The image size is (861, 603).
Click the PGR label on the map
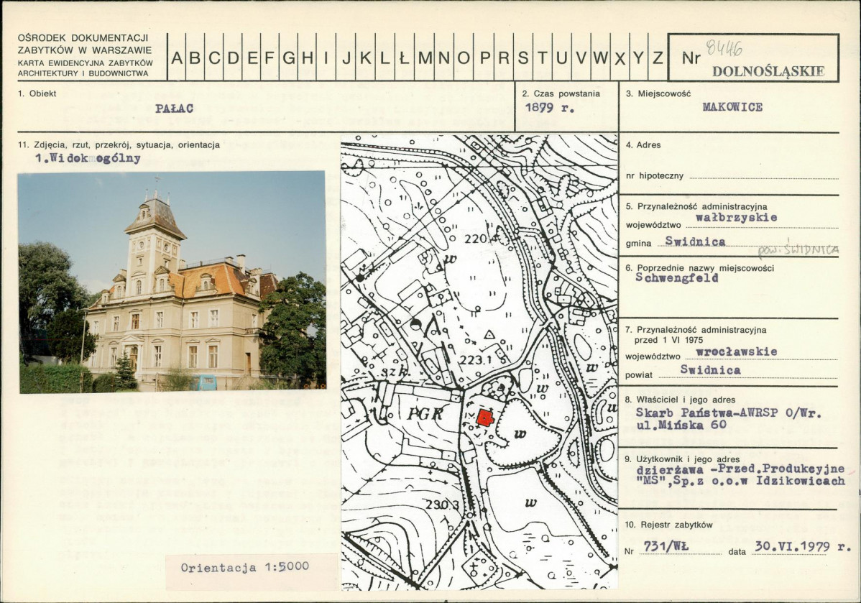click(x=425, y=413)
